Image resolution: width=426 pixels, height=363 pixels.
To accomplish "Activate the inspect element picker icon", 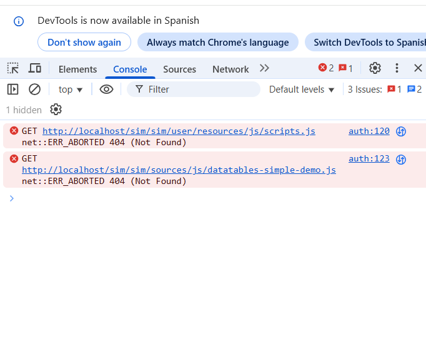I will 12,68.
